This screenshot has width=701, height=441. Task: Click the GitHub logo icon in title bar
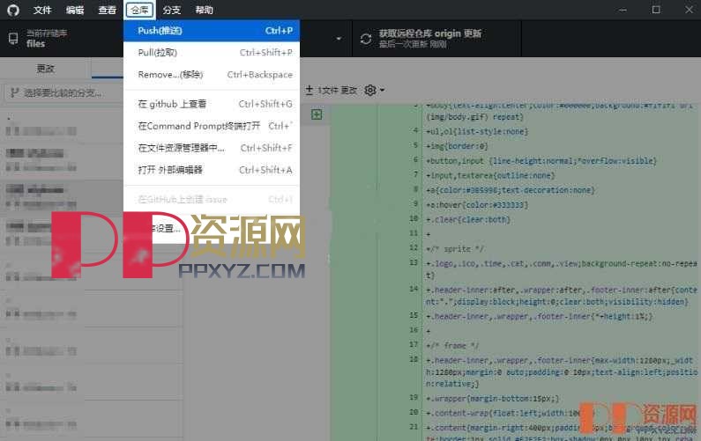(x=13, y=10)
